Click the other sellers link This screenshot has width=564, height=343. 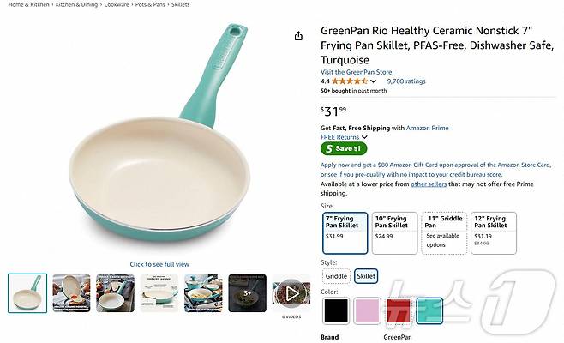(x=429, y=184)
